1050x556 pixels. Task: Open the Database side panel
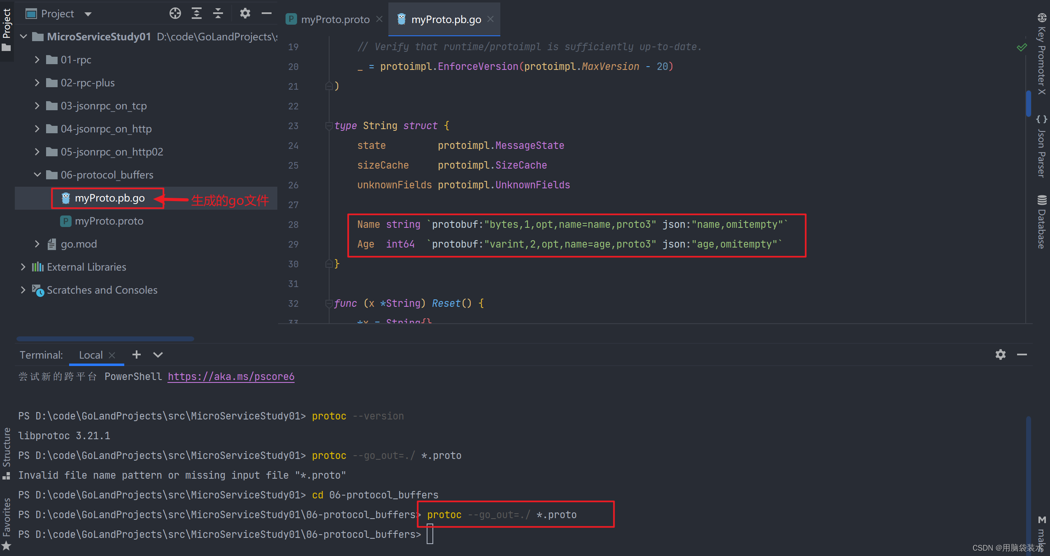click(1042, 222)
